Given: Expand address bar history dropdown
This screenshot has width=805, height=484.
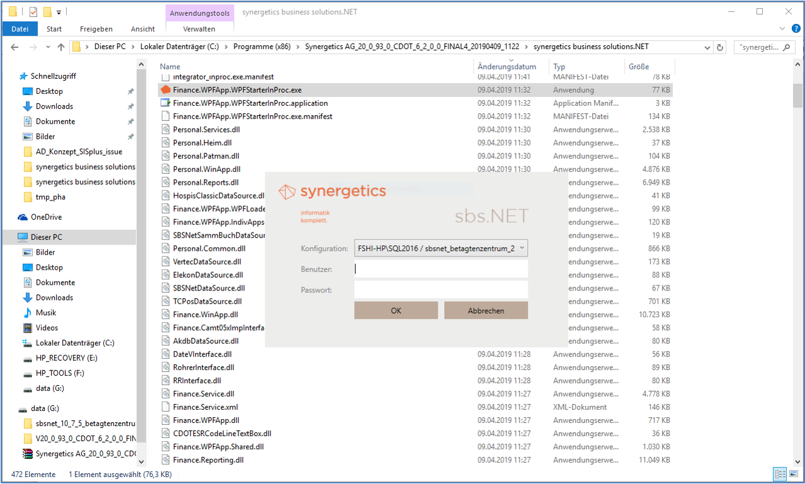Looking at the screenshot, I should tap(707, 47).
